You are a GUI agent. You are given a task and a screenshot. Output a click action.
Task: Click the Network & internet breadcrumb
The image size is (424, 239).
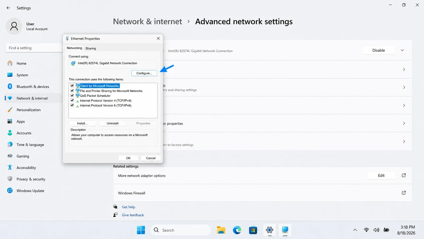click(x=147, y=22)
